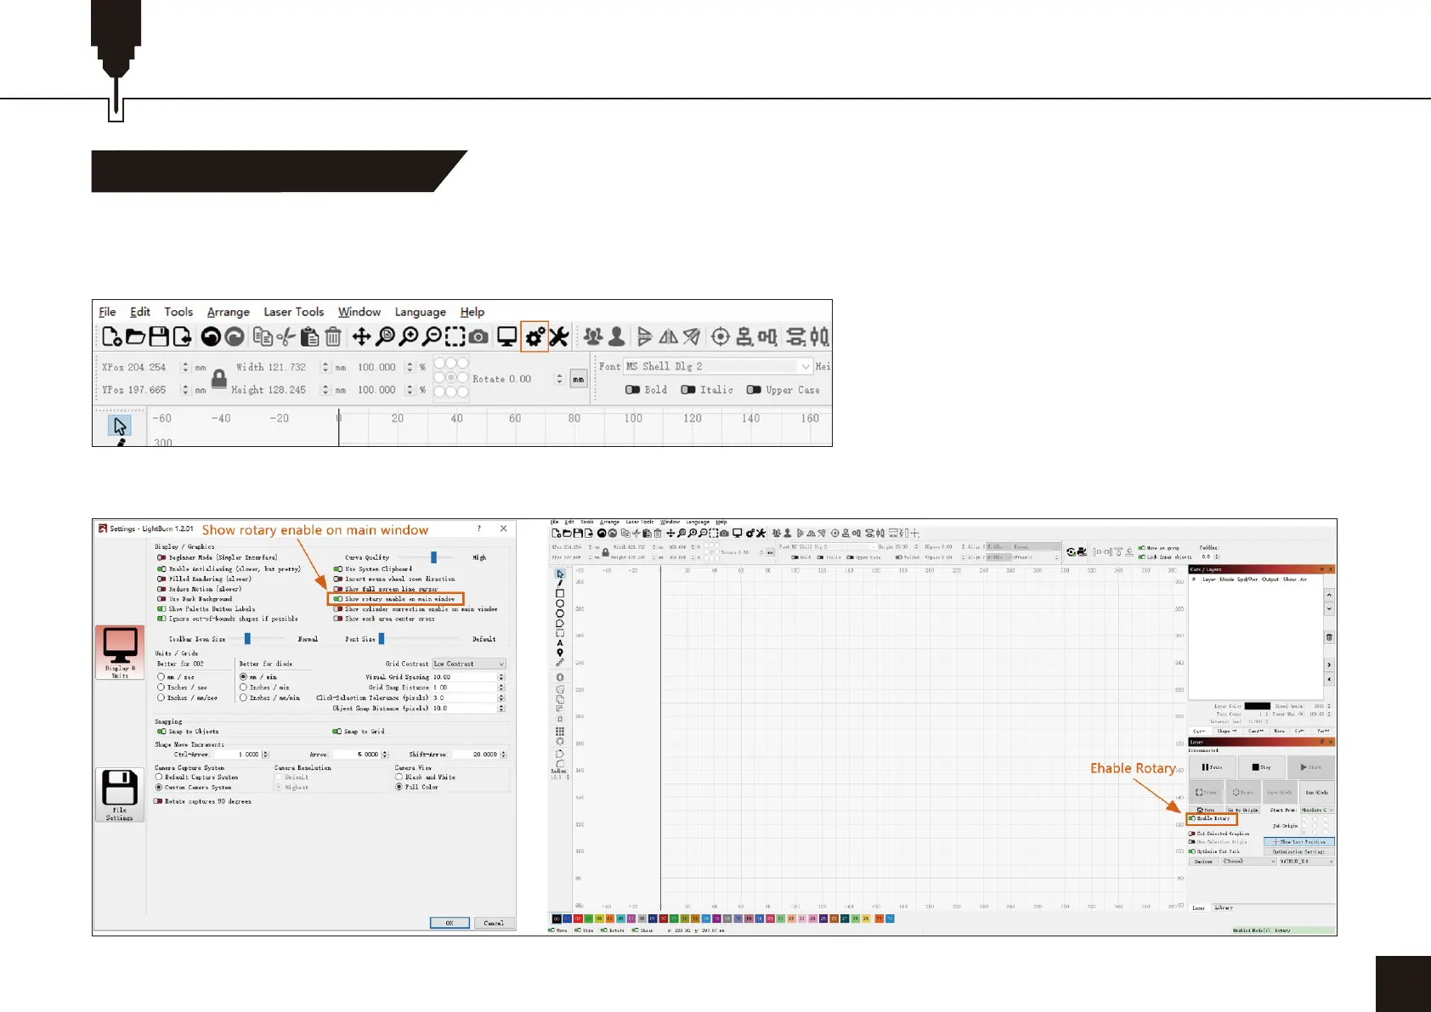
Task: Click Frame selection dashed box icon
Action: click(x=455, y=337)
